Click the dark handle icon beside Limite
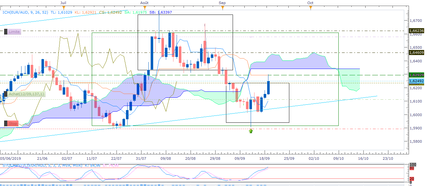The width and height of the screenshot is (427, 186). 6,32
